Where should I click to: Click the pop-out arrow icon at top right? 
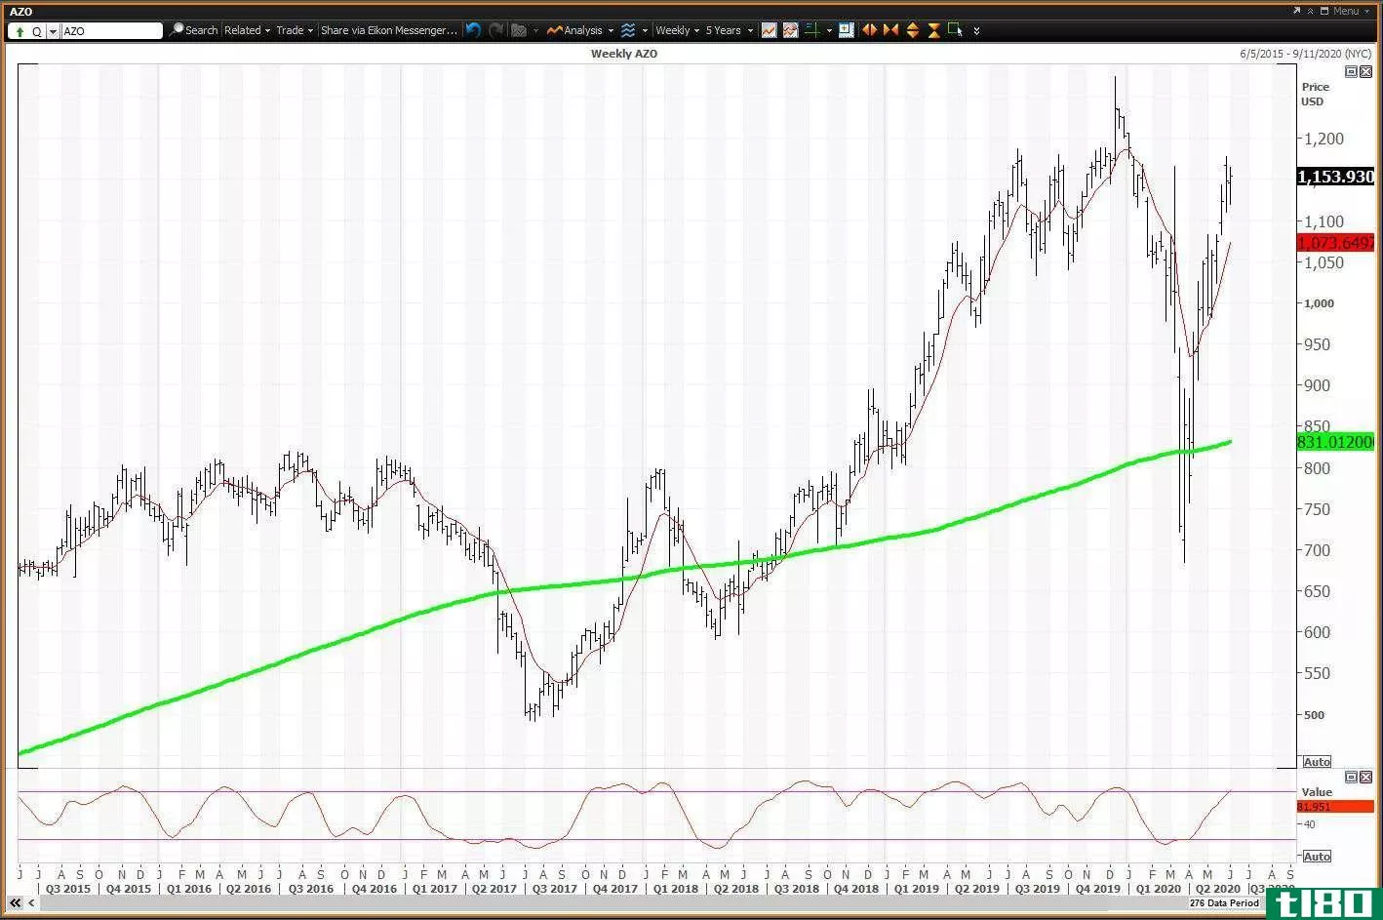coord(1296,11)
